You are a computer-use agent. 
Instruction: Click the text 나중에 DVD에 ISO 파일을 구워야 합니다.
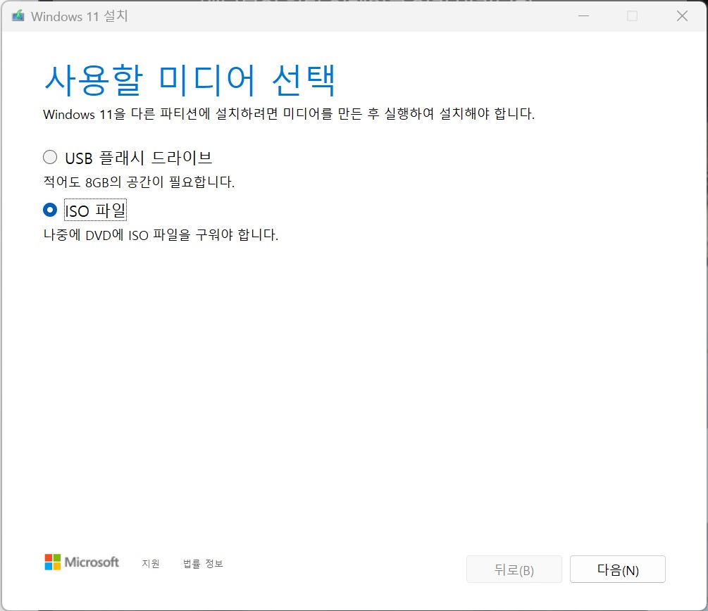pos(161,235)
